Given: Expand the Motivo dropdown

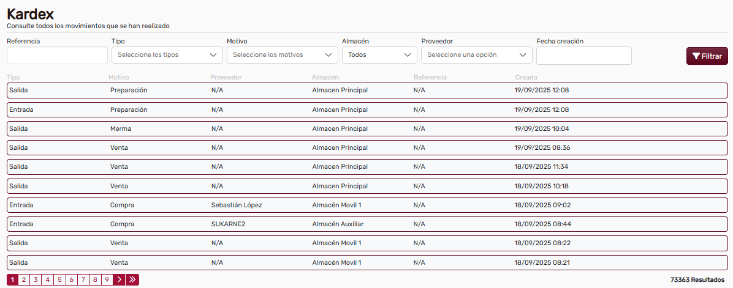Looking at the screenshot, I should [x=282, y=55].
